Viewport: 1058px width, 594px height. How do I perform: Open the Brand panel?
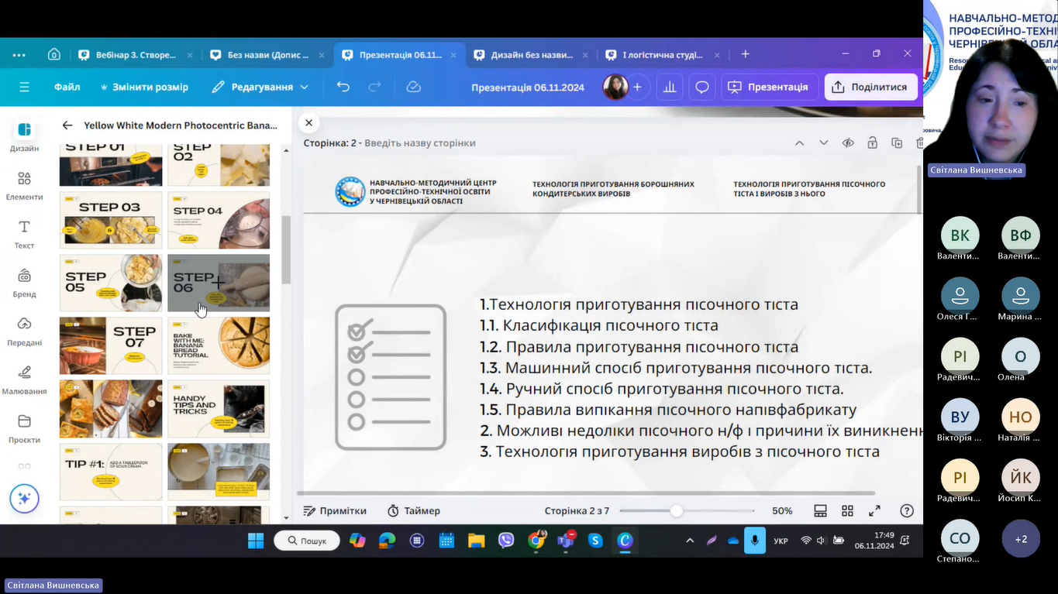pyautogui.click(x=24, y=281)
